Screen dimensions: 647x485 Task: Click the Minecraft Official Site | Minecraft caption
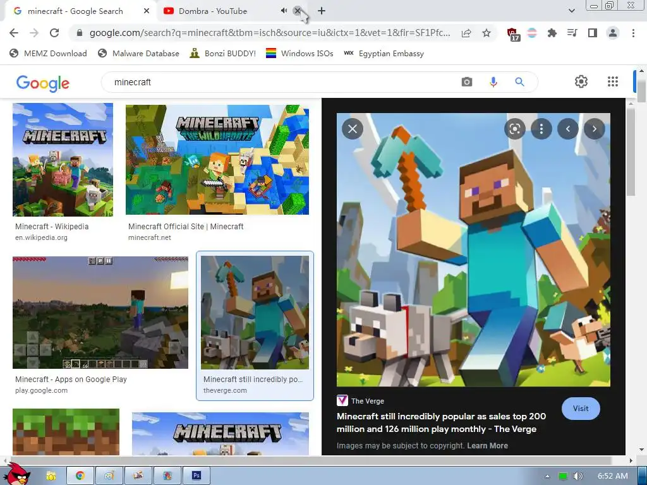pos(186,227)
